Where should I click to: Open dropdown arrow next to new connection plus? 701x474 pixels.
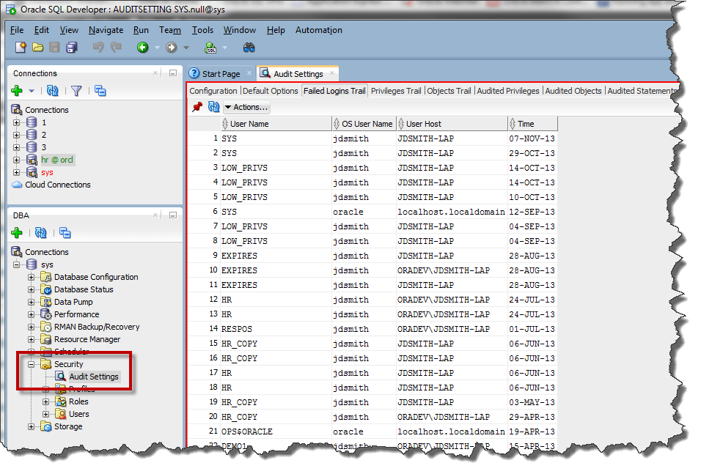pos(32,91)
